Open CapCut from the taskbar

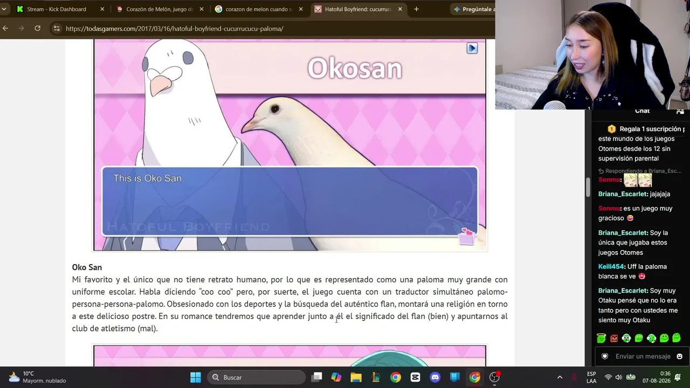[x=415, y=377]
